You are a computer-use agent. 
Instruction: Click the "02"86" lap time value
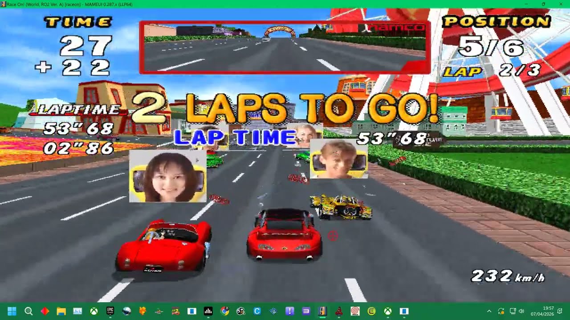pyautogui.click(x=78, y=148)
